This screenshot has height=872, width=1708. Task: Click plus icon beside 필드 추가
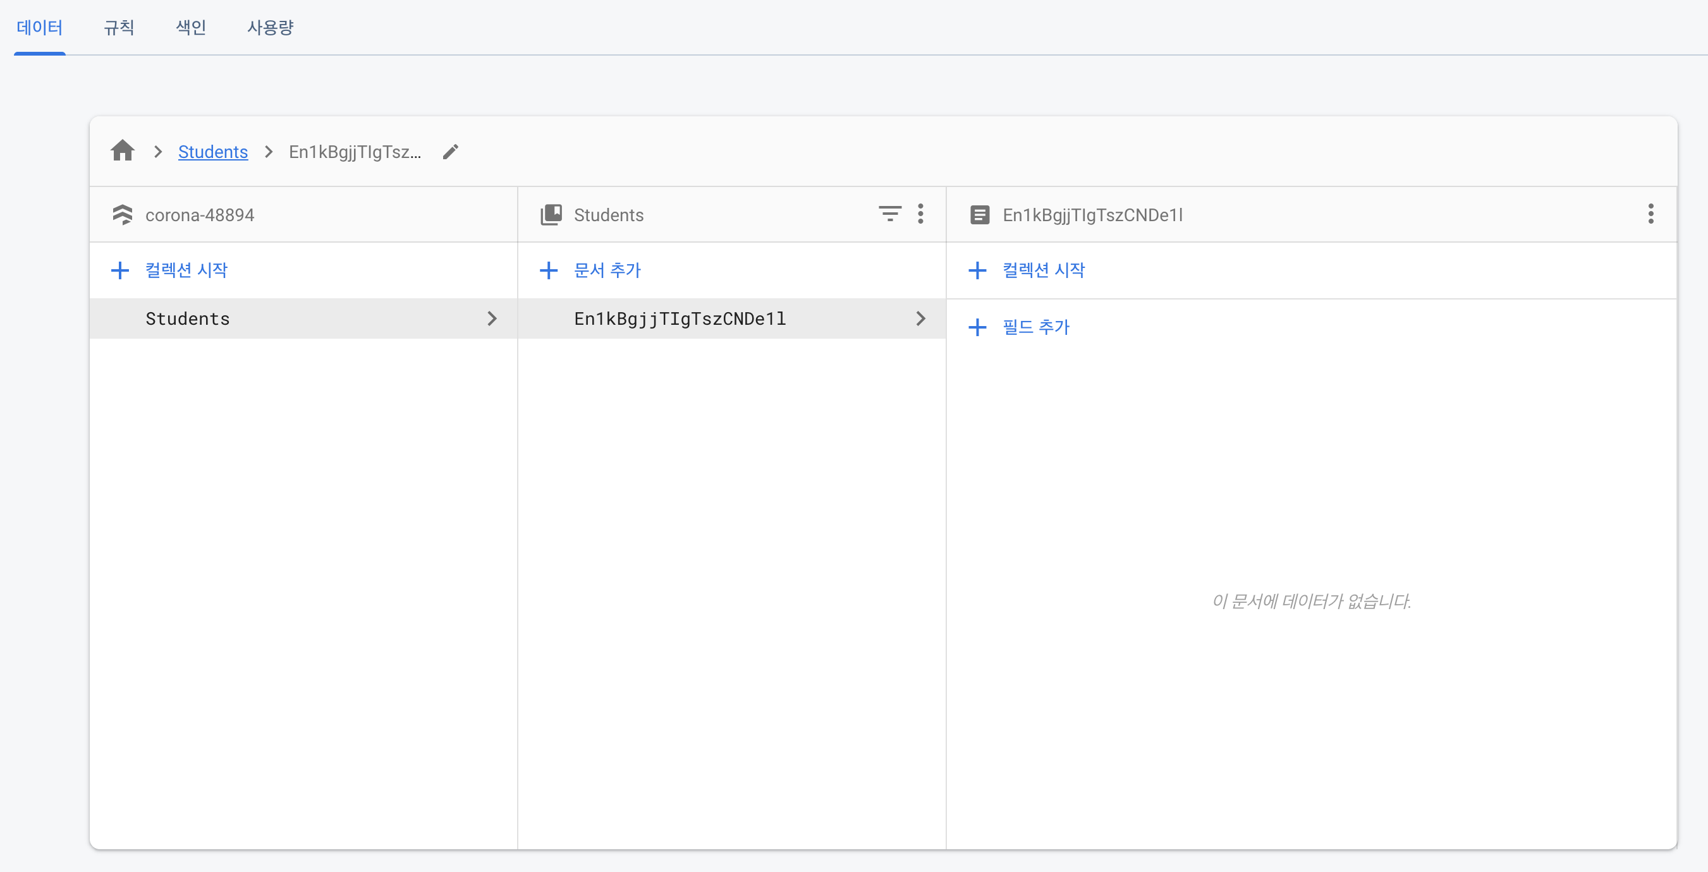point(977,327)
